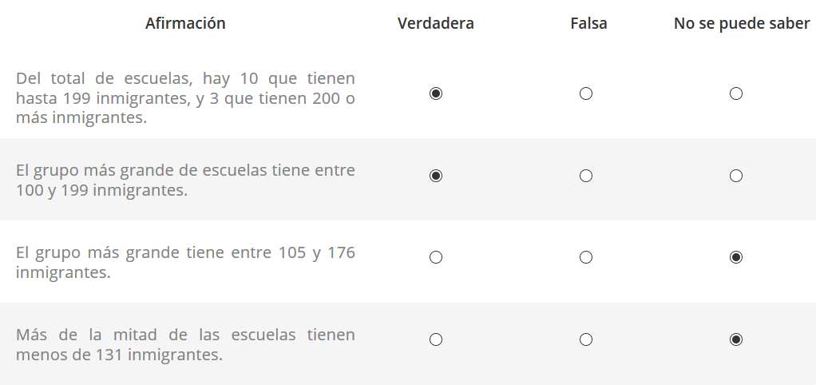This screenshot has width=816, height=385.
Task: Click the Falsa column header
Action: pyautogui.click(x=588, y=23)
